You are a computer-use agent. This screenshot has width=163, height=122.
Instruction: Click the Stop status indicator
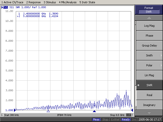(105, 119)
